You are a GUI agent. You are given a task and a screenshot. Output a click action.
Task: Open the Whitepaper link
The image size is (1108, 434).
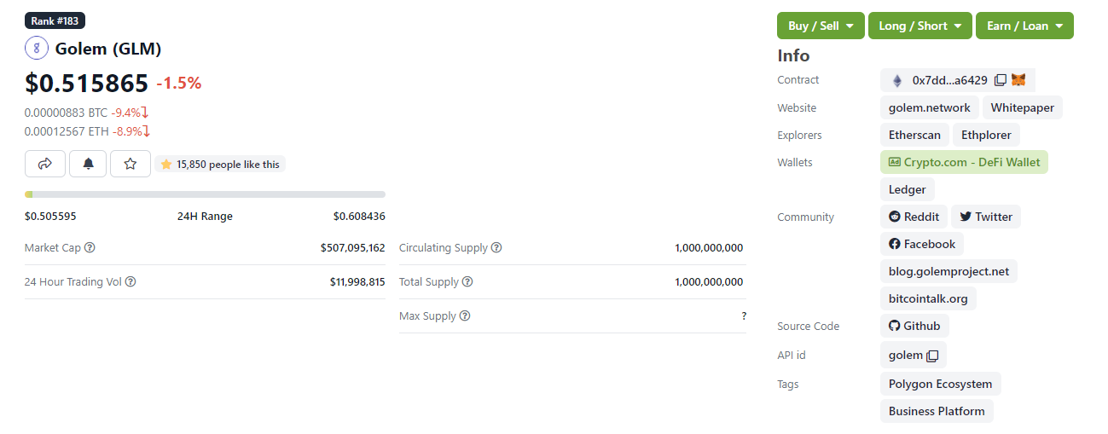click(1022, 107)
